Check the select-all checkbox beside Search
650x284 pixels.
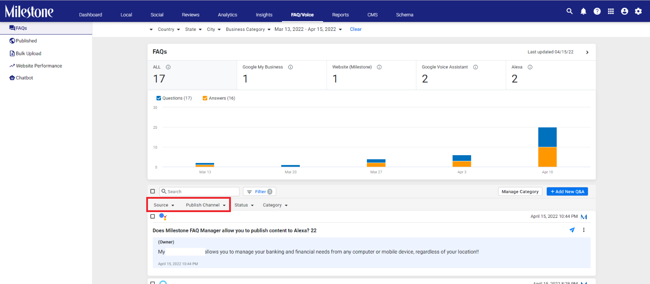click(153, 191)
